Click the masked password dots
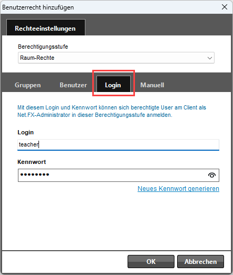Viewport: 233px width, 275px height. 35,175
